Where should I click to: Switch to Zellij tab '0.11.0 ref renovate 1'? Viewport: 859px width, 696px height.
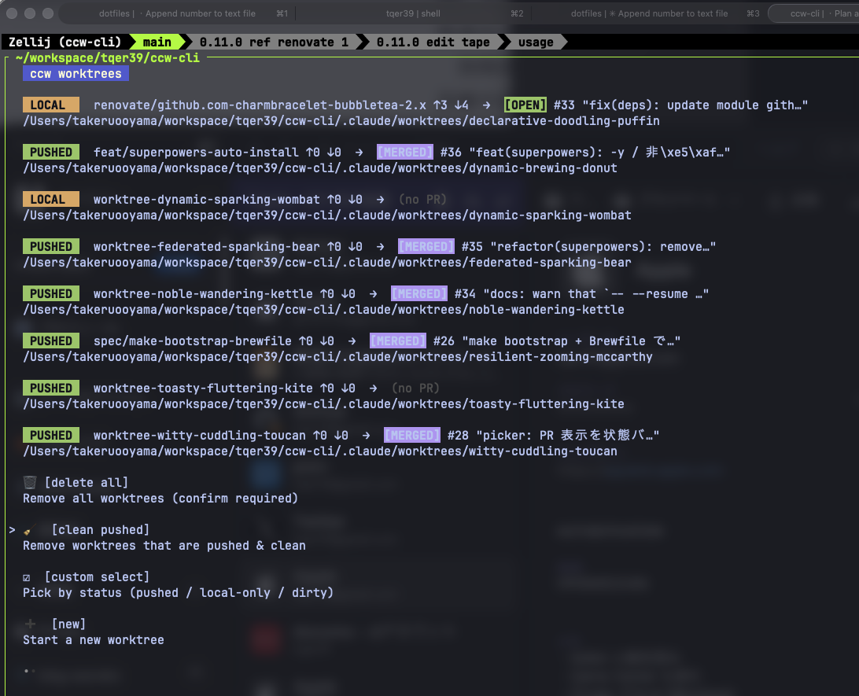click(274, 42)
